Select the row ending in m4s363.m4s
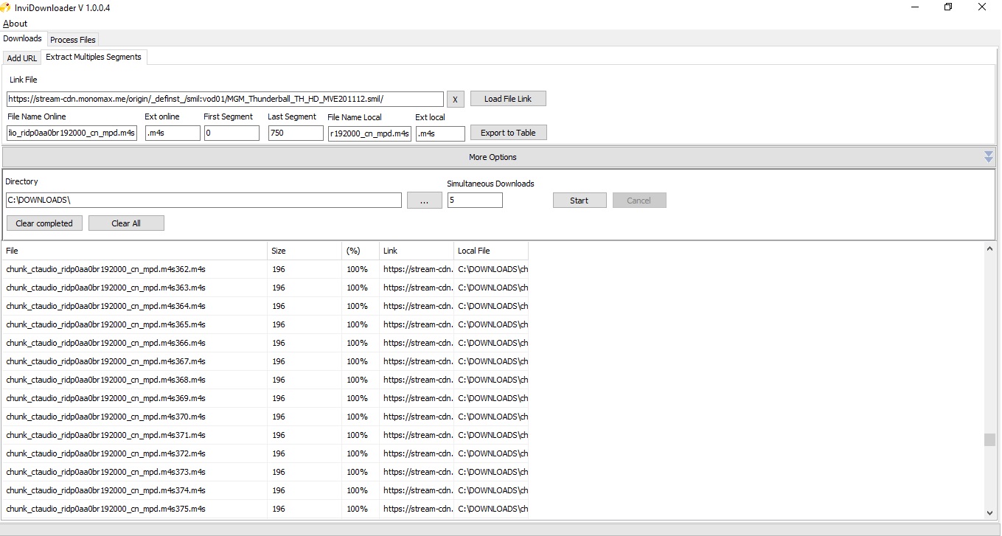 [265, 288]
